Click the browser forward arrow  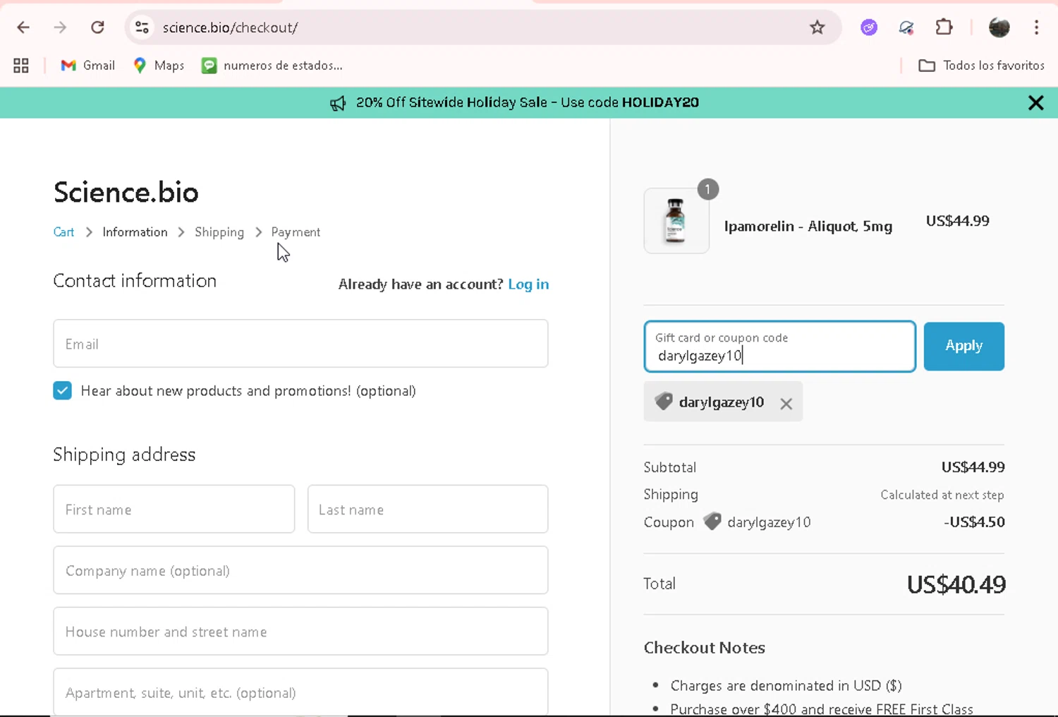(x=61, y=28)
